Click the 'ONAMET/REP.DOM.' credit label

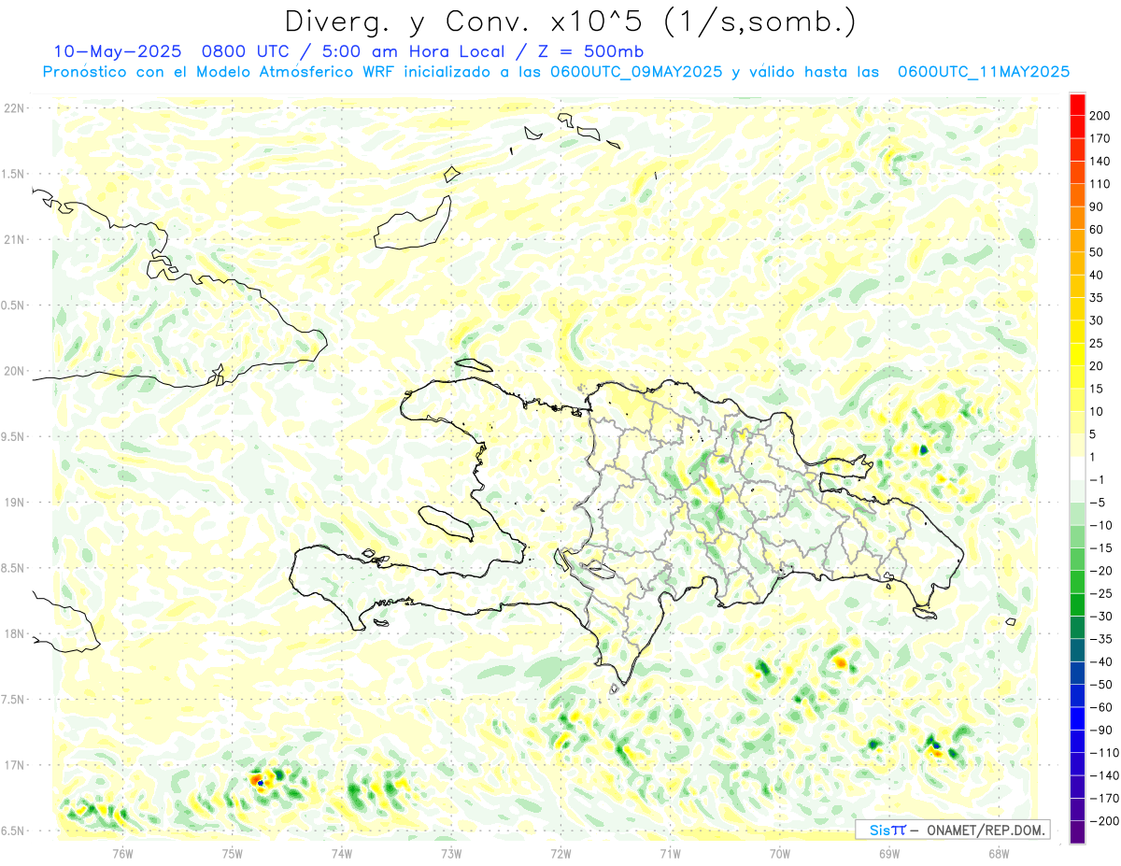coord(986,831)
